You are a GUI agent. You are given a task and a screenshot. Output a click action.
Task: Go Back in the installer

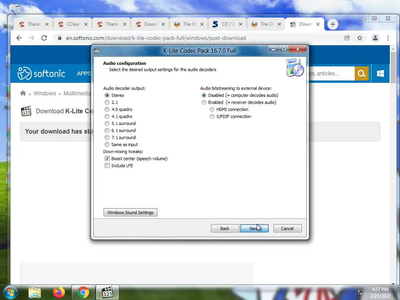click(225, 228)
